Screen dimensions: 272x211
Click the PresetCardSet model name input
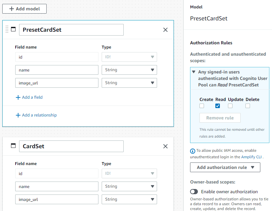71,30
